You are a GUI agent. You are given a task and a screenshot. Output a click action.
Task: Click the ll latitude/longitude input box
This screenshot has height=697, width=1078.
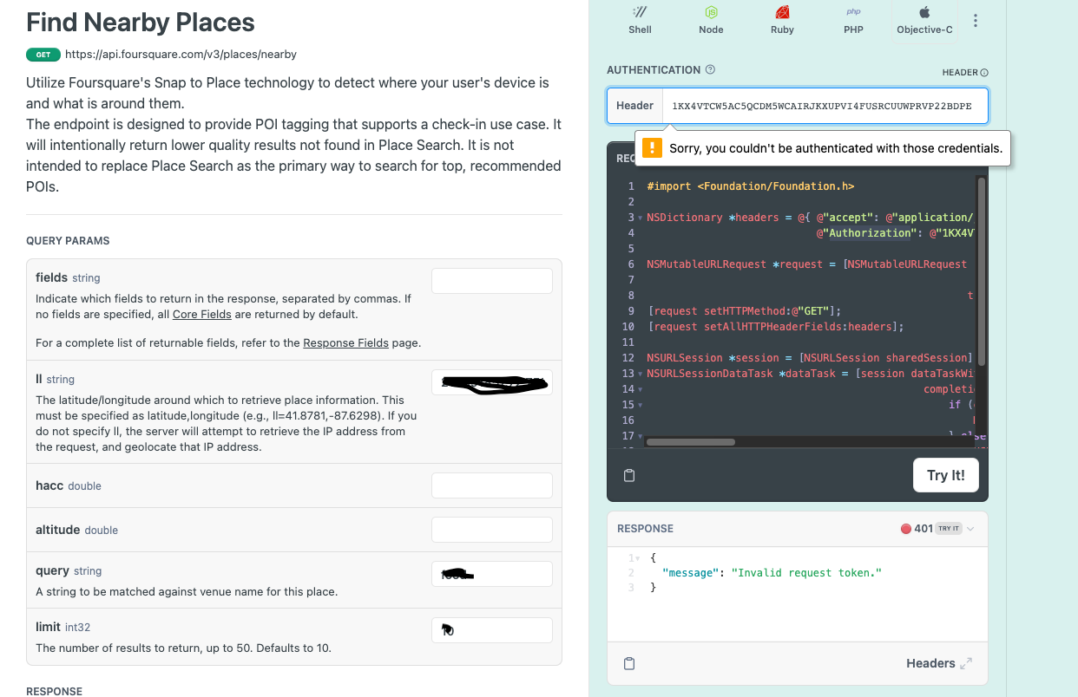click(x=492, y=382)
